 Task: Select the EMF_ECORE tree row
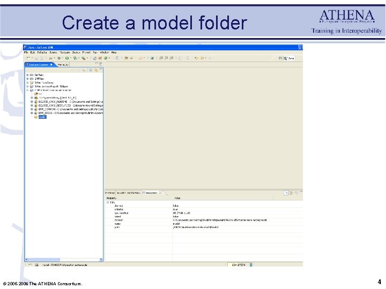[x=71, y=113]
